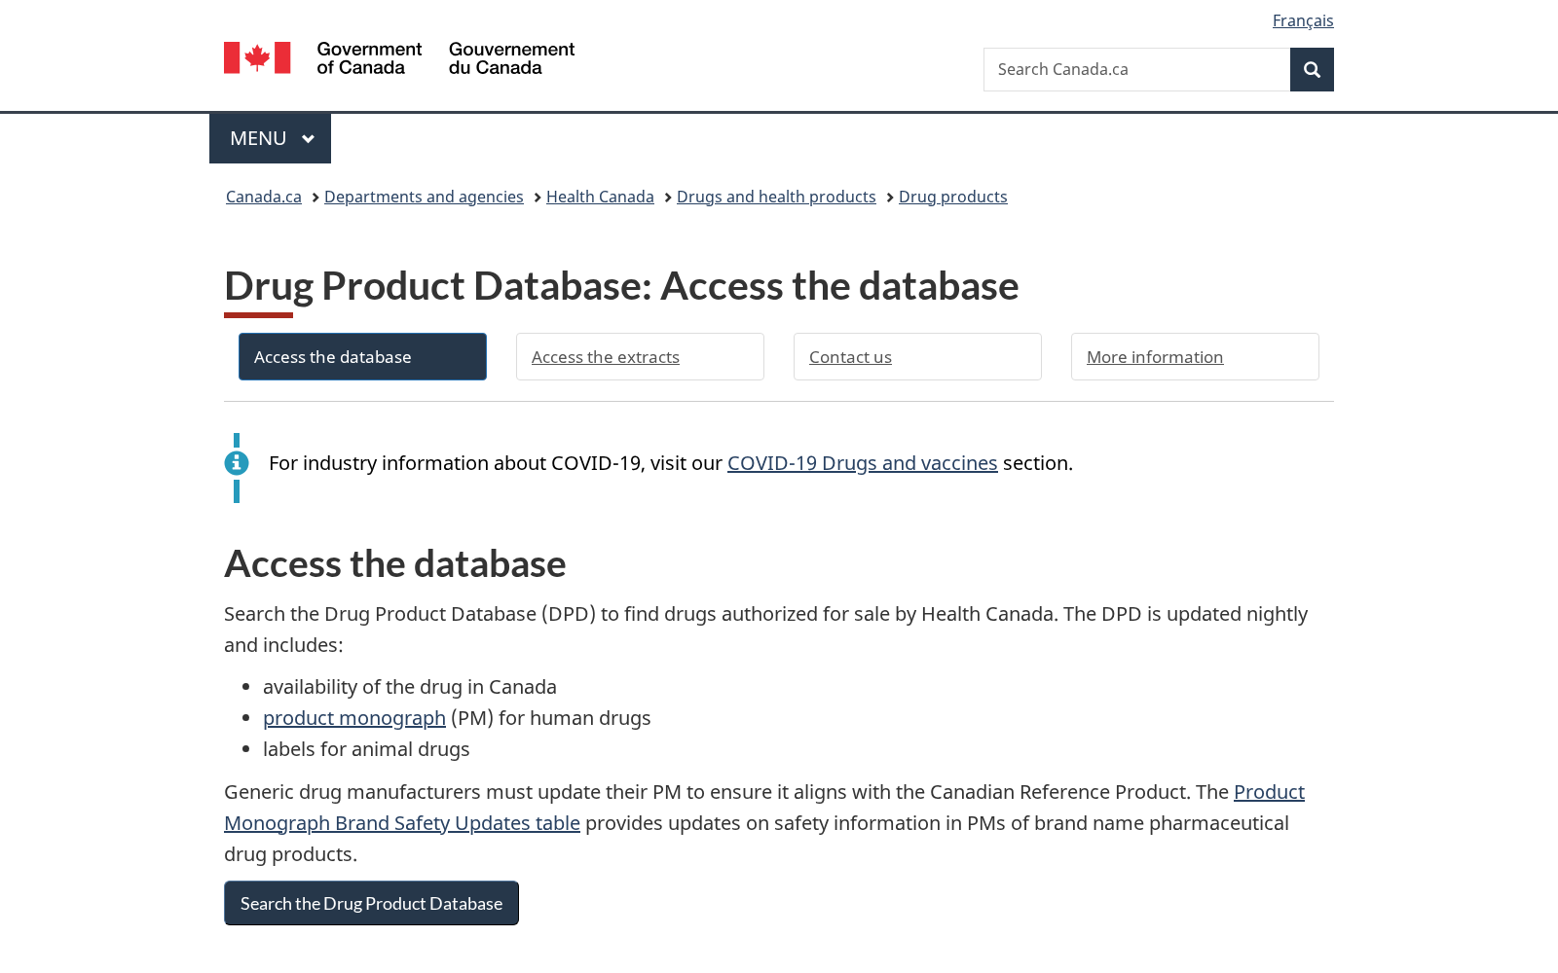Click the Government of Canada flag logo
1558x973 pixels.
pyautogui.click(x=257, y=57)
